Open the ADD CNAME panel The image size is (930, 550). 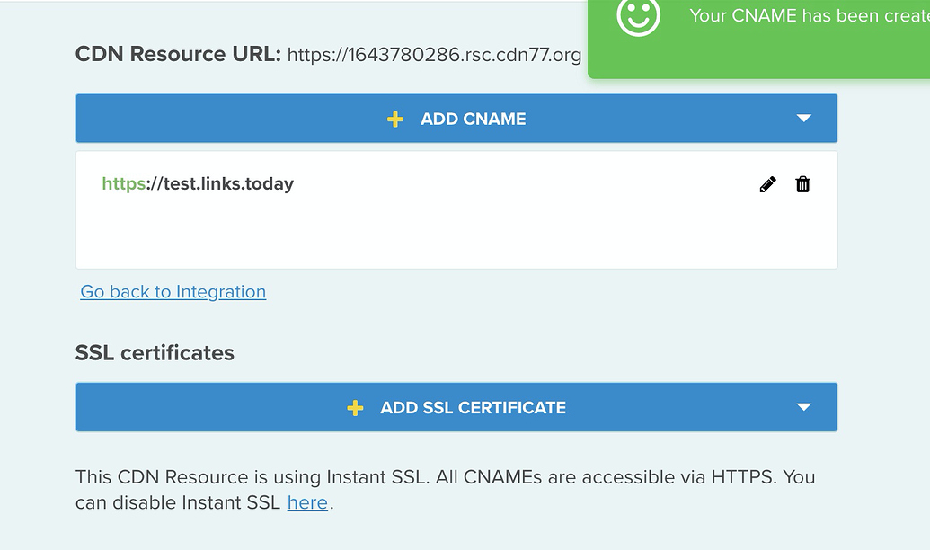(456, 118)
